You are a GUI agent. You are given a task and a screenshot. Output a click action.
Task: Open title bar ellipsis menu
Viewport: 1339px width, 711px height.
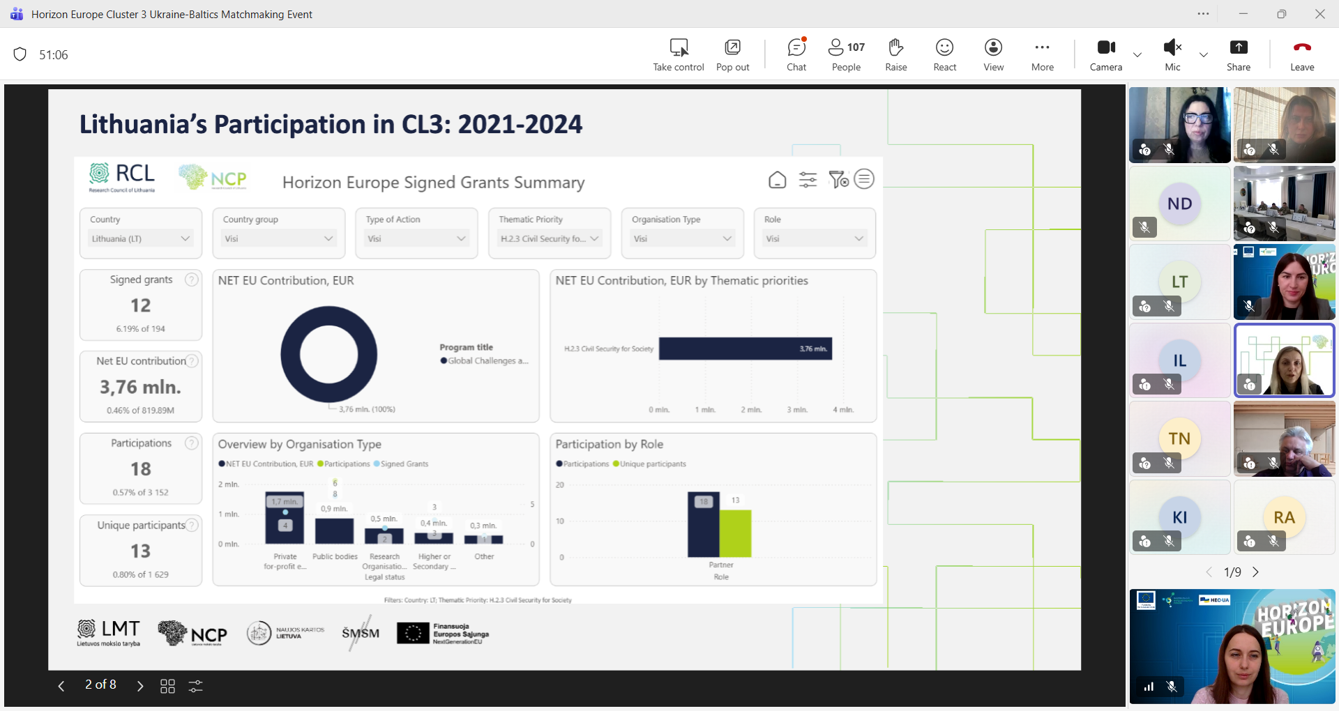pos(1203,14)
